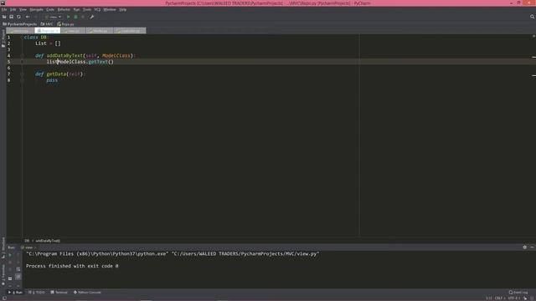Open the VCS menu
Image resolution: width=536 pixels, height=301 pixels.
97,9
